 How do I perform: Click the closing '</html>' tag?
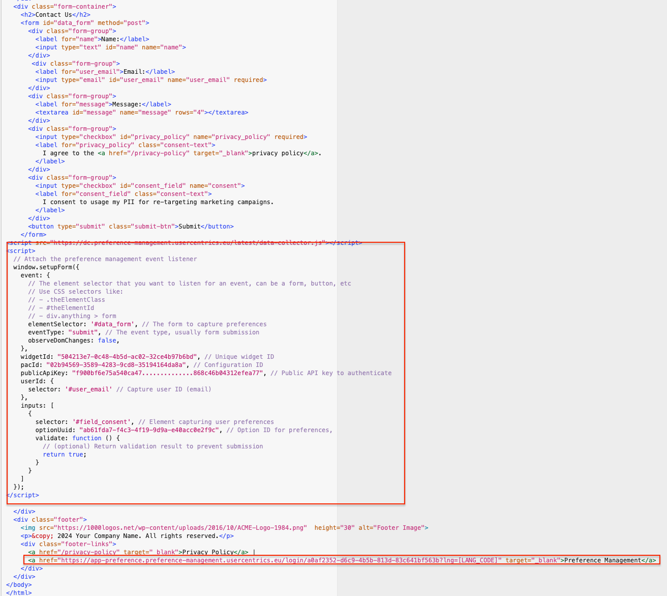(19, 593)
